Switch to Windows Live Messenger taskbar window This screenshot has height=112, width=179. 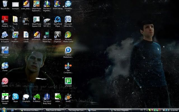click(31, 110)
